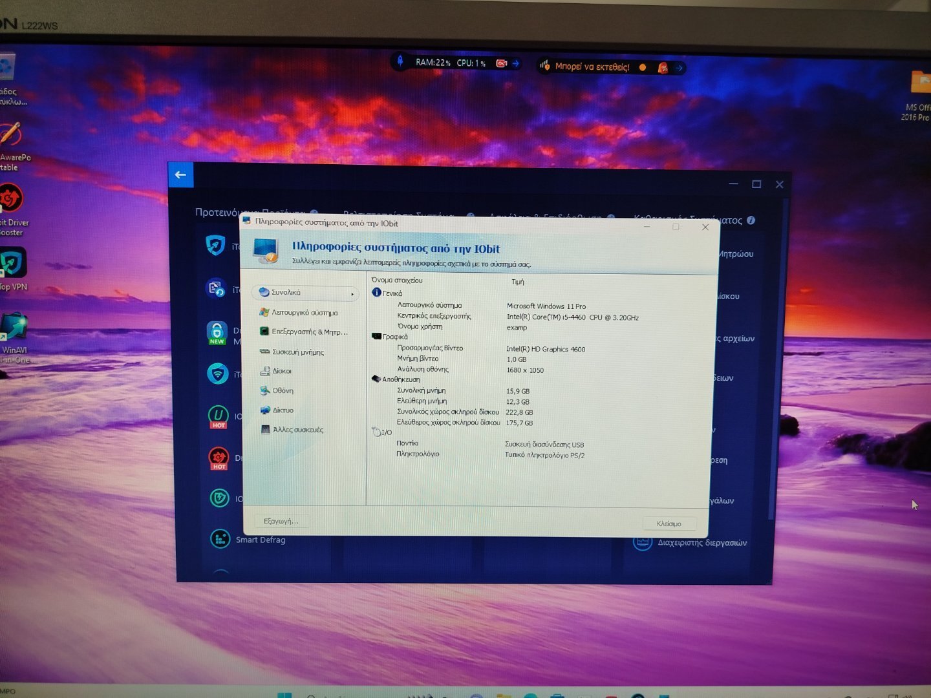
Task: Click the red screen recorder icon in widget
Action: pos(502,63)
